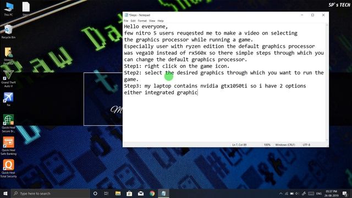This screenshot has width=352, height=198.
Task: Open Quick Heal Secure Browser shortcut
Action: pos(9,123)
